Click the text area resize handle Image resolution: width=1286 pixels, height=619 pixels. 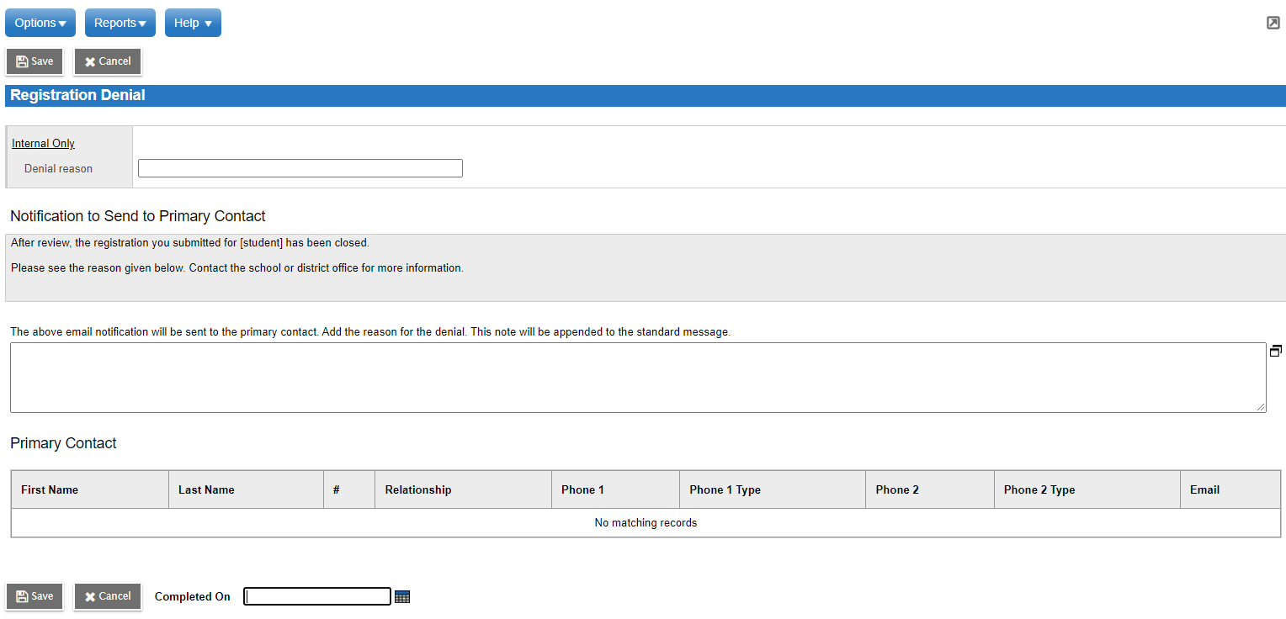pyautogui.click(x=1260, y=407)
